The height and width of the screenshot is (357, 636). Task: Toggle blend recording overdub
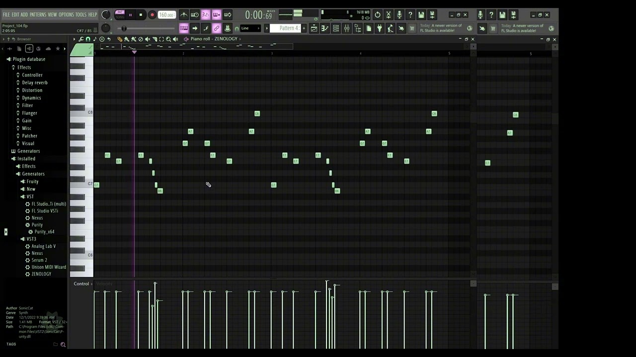[x=217, y=15]
